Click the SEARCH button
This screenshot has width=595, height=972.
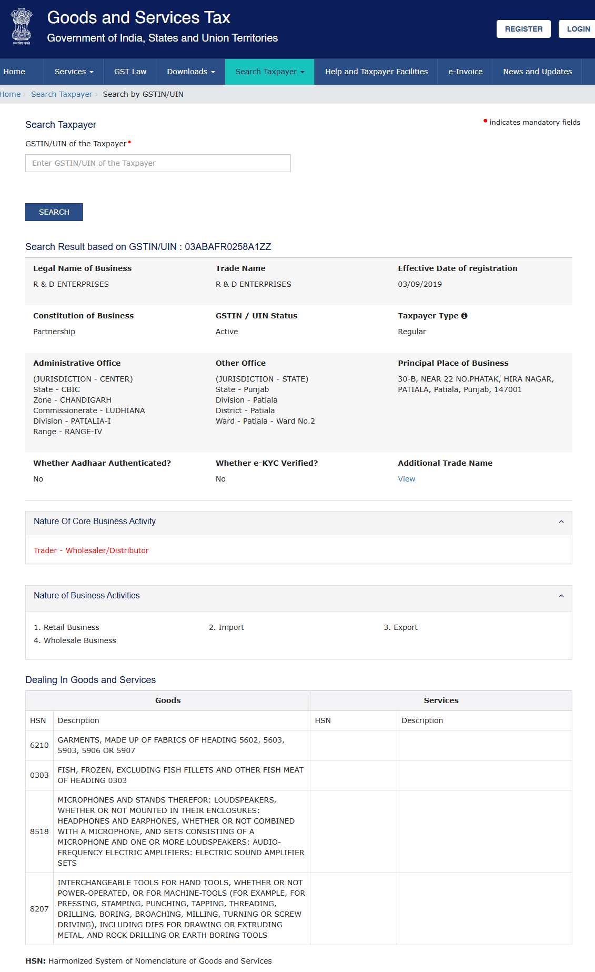[54, 212]
